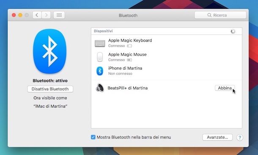This screenshot has width=258, height=155.
Task: Select the Apple Magic Mouse icon
Action: click(x=100, y=57)
